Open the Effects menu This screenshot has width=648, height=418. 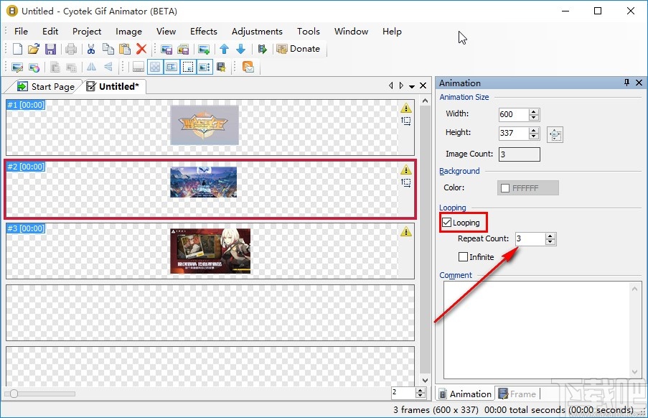[204, 32]
